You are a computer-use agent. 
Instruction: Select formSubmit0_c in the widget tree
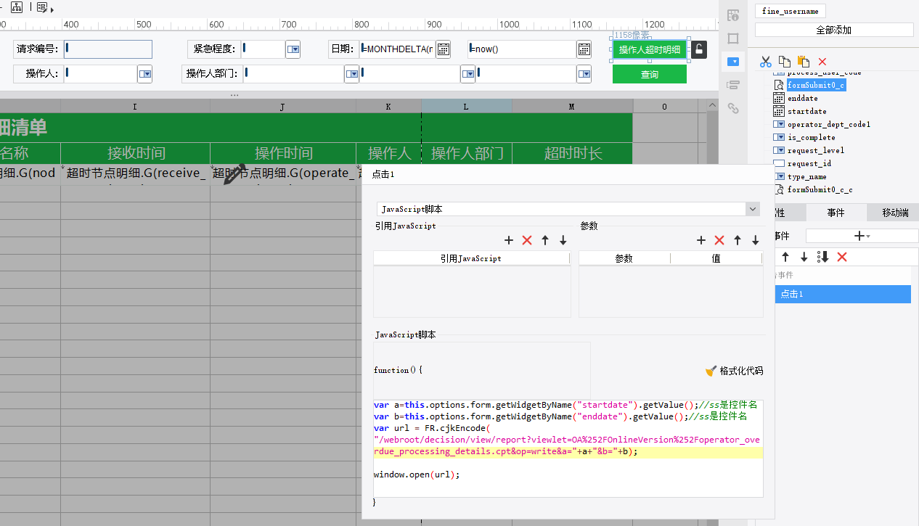pos(816,85)
